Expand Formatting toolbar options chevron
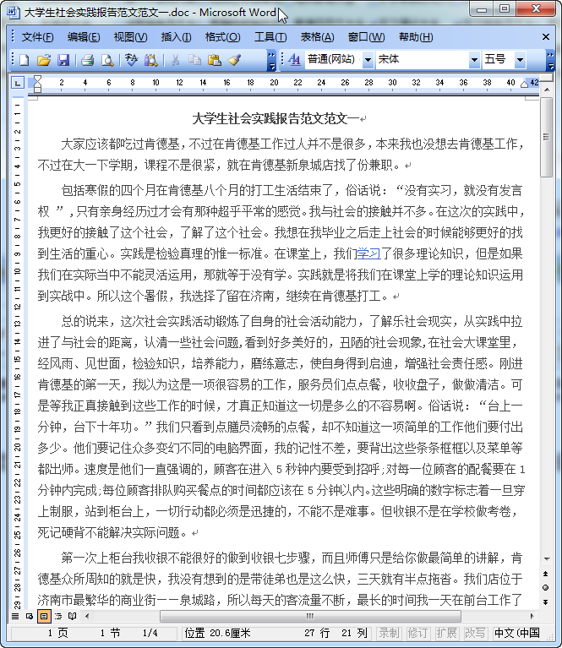 coord(550,60)
